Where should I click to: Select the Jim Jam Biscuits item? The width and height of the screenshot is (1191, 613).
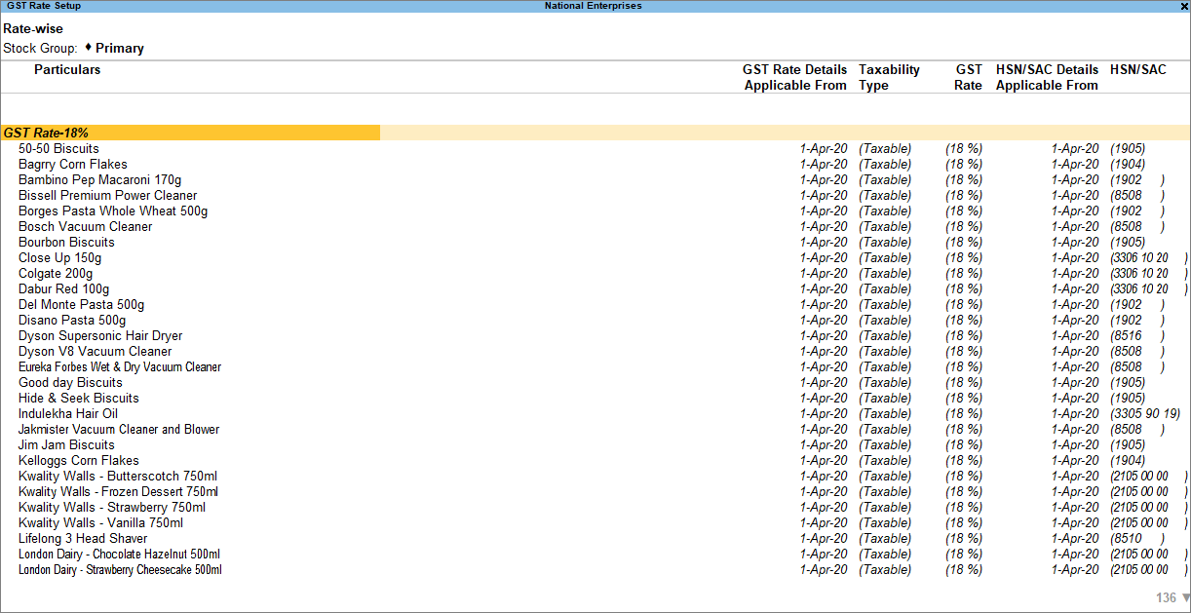click(66, 444)
